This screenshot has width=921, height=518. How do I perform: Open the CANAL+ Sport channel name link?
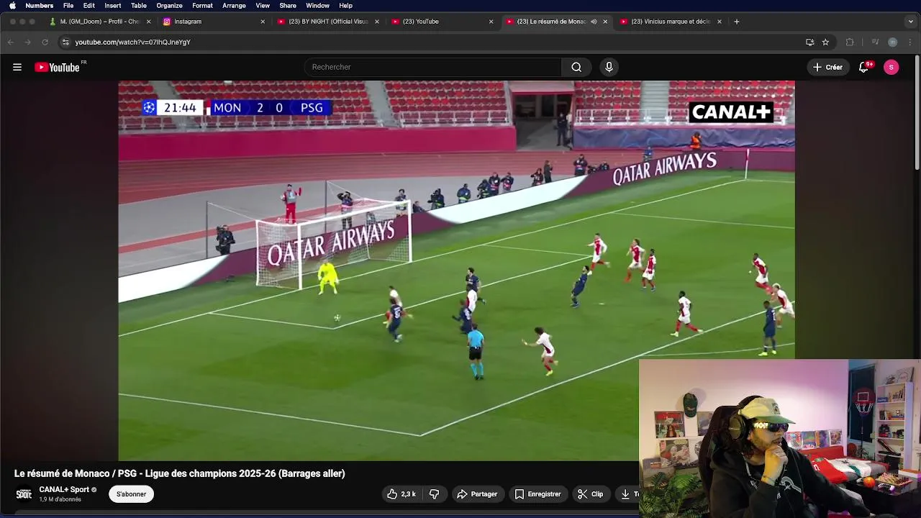tap(64, 489)
